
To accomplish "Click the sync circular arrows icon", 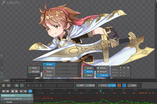I will point(13,86).
